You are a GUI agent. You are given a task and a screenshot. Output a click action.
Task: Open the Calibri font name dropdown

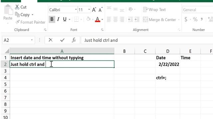click(76, 10)
